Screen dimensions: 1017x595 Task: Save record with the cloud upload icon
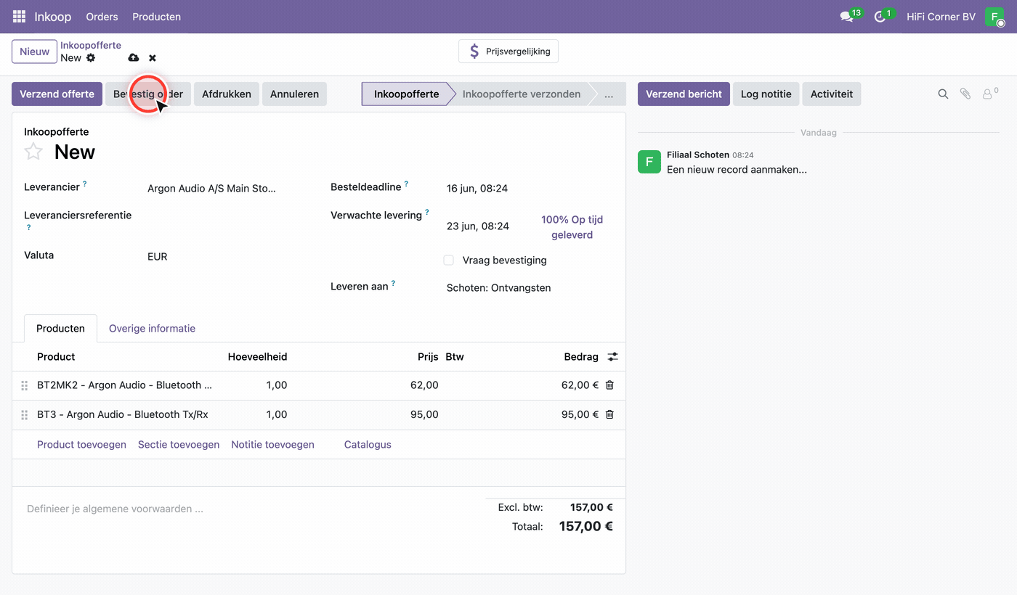click(x=133, y=58)
